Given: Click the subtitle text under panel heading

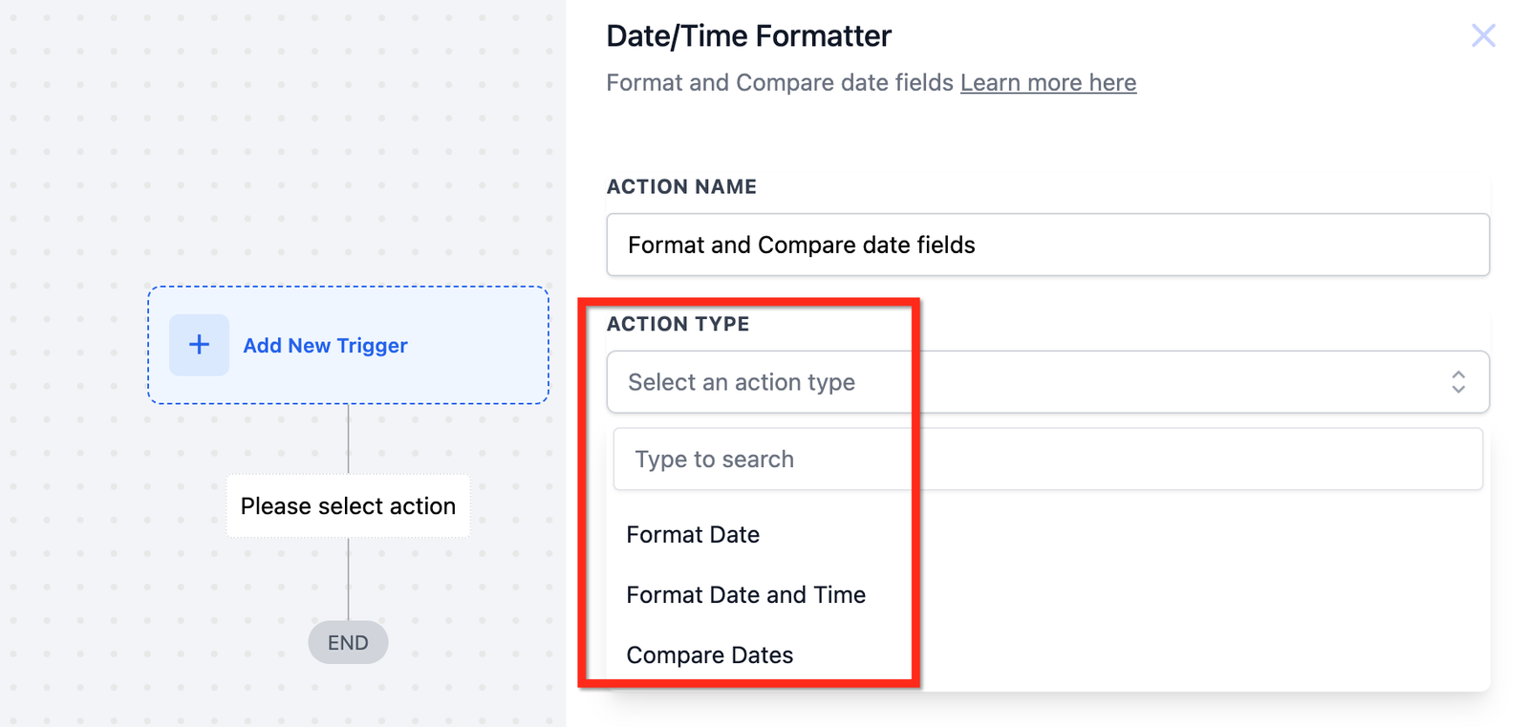Looking at the screenshot, I should [779, 83].
